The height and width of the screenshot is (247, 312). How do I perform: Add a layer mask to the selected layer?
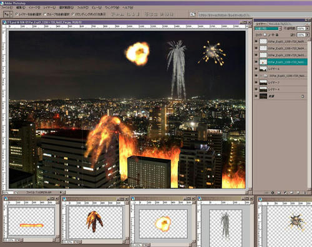[x=279, y=193]
